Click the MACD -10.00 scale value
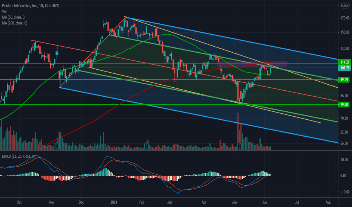352x207 pixels. pyautogui.click(x=345, y=192)
